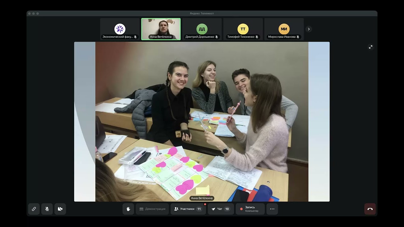404x227 pixels.
Task: Select Экономический факультет participant tile
Action: point(120,29)
